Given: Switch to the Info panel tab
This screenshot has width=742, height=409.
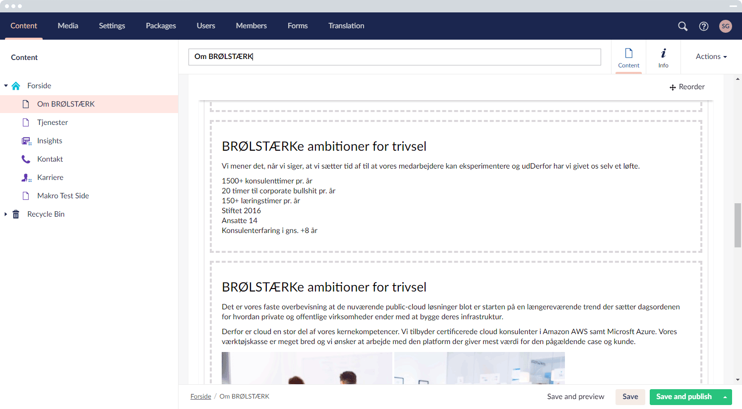Looking at the screenshot, I should tap(663, 57).
